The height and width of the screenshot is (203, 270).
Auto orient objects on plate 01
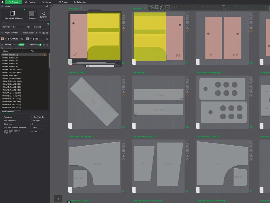point(123,18)
